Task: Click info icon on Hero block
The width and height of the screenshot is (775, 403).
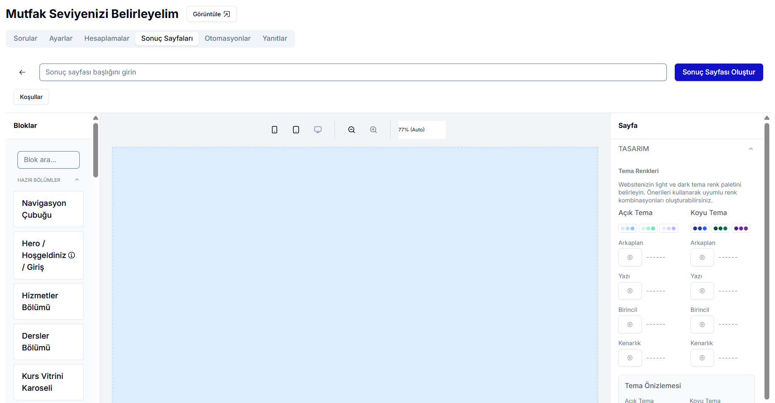Action: point(72,255)
